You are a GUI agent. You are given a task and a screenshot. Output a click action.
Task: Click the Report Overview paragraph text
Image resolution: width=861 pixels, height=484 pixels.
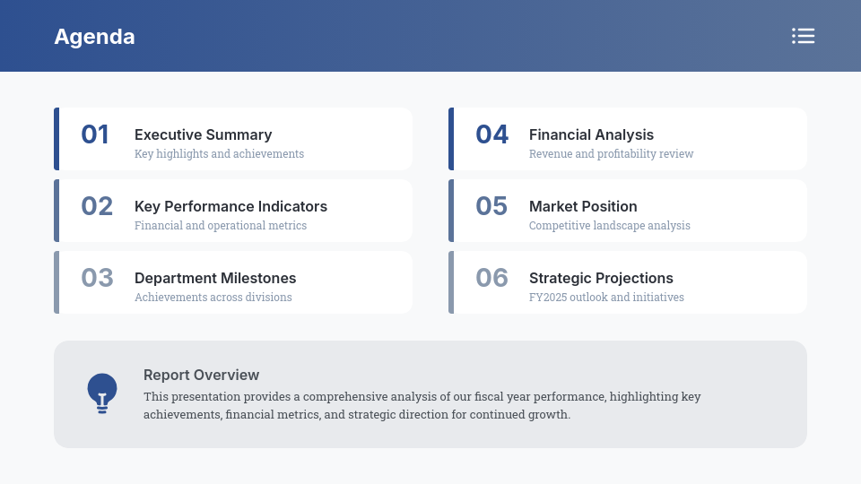(x=422, y=405)
